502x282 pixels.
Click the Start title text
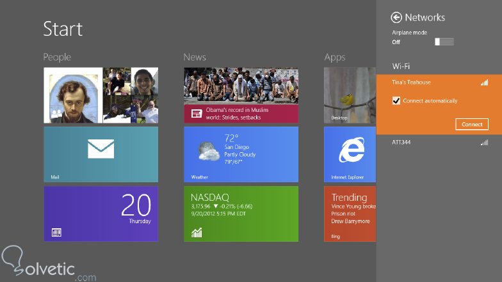coord(63,29)
